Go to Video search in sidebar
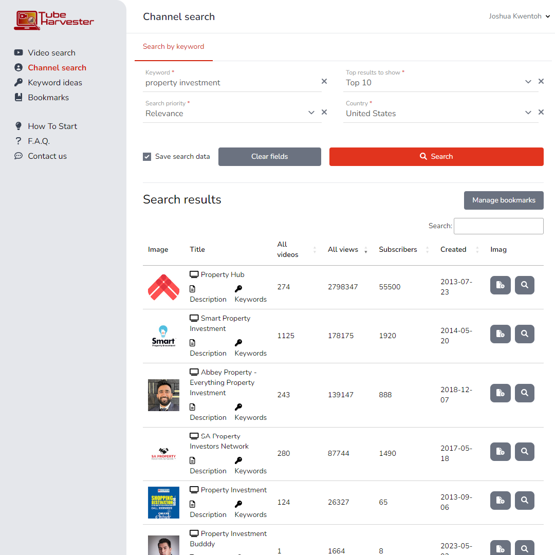 tap(51, 53)
